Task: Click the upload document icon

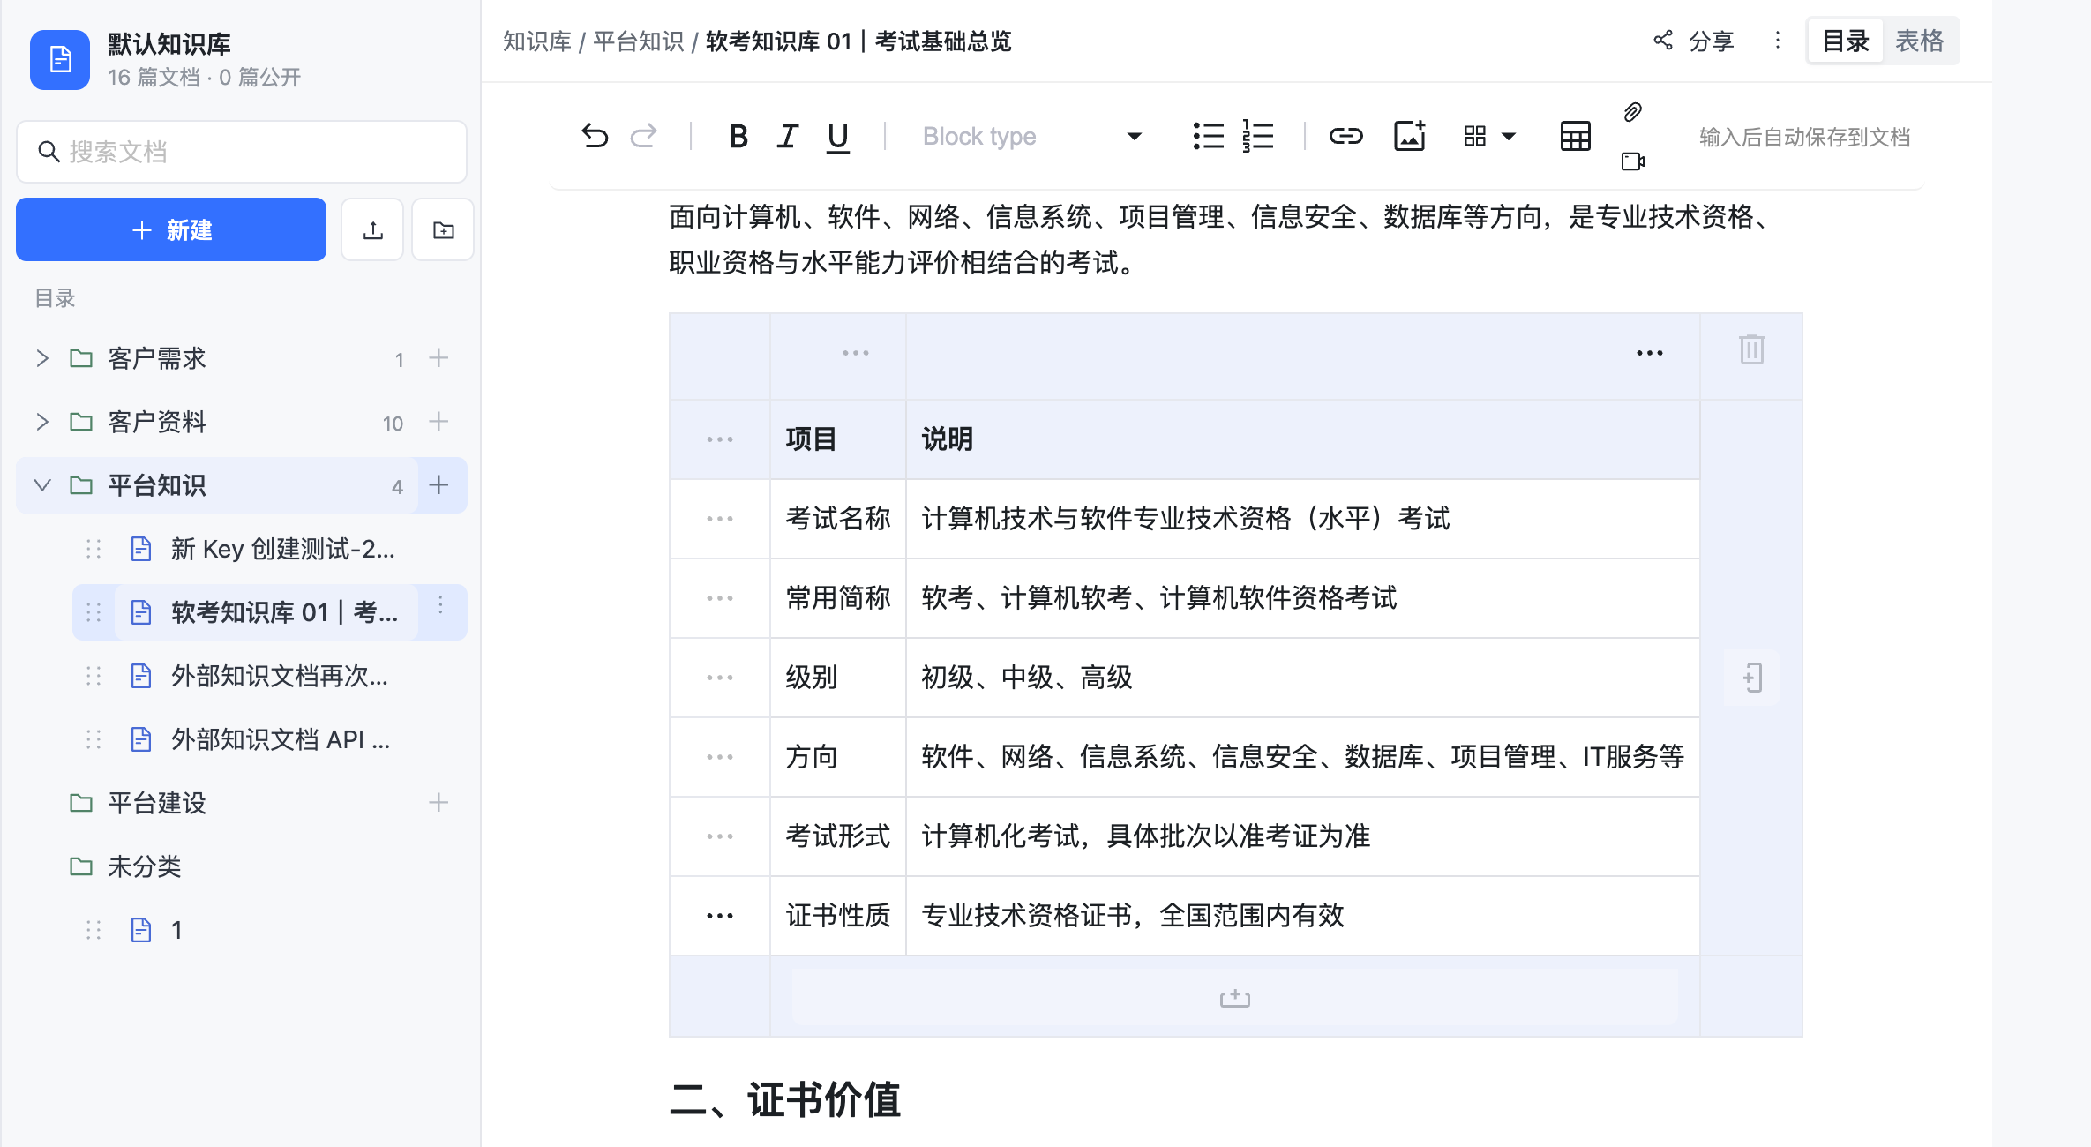Action: coord(372,229)
